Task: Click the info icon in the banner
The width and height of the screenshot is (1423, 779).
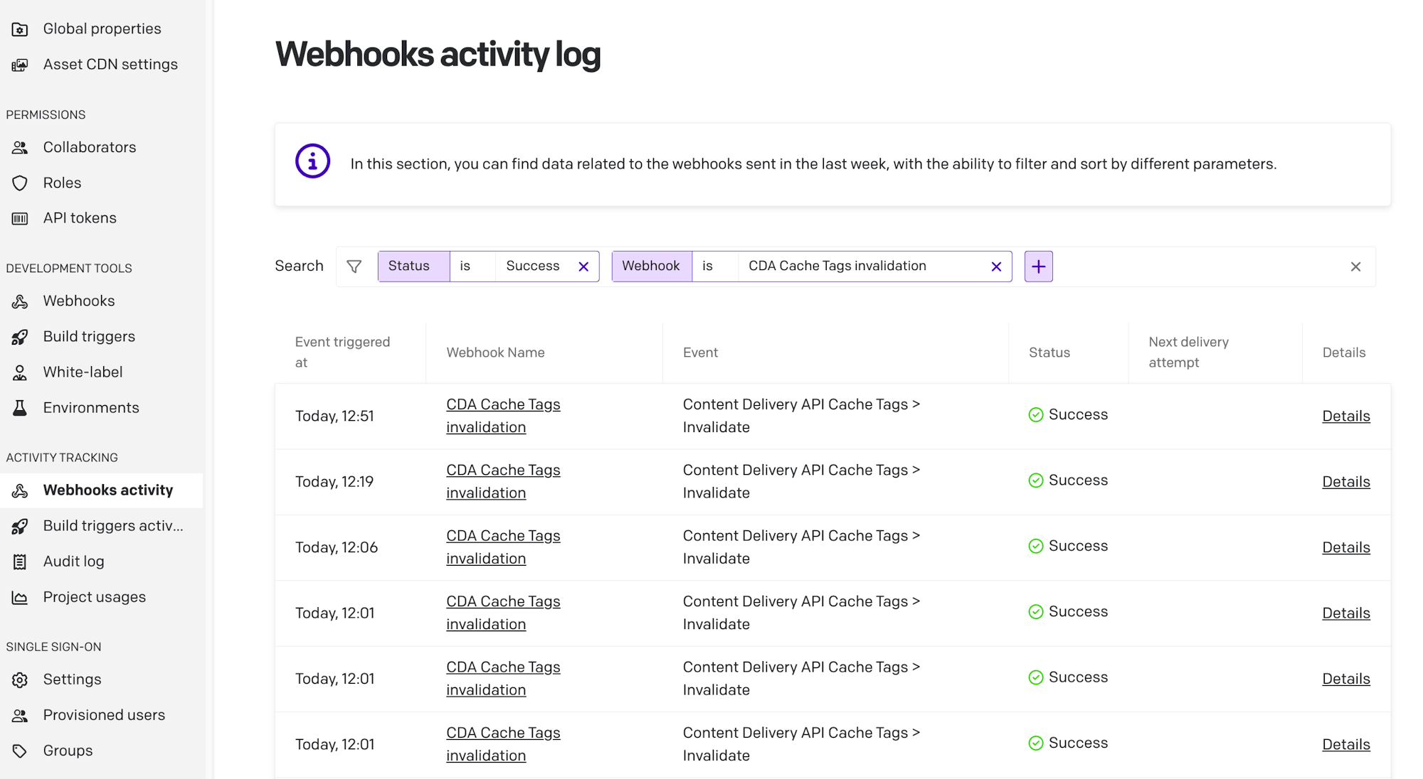Action: point(313,161)
